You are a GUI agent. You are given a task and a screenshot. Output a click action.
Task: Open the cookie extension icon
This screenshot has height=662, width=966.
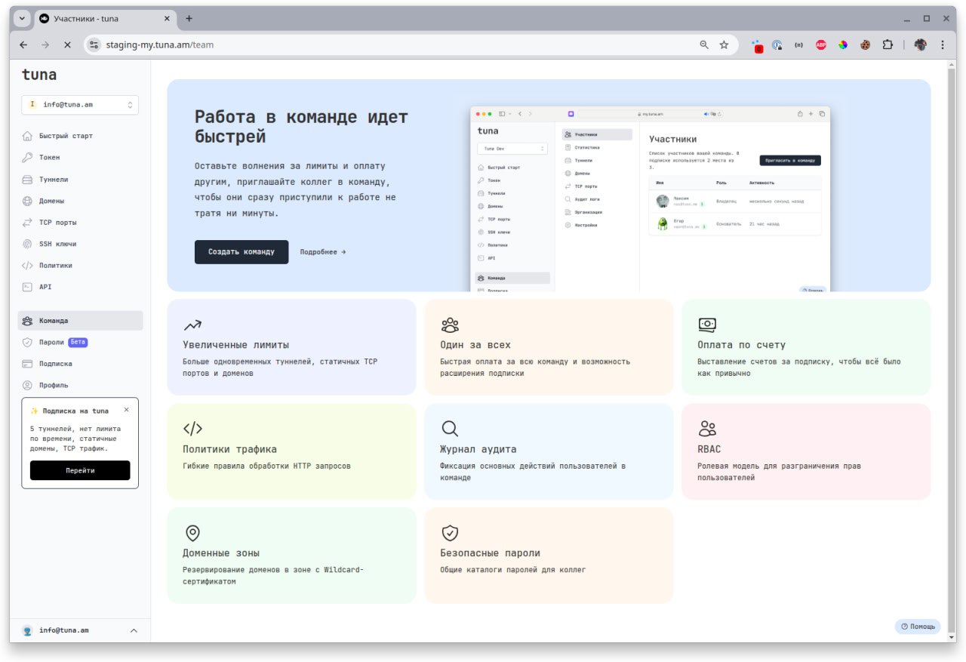click(866, 45)
